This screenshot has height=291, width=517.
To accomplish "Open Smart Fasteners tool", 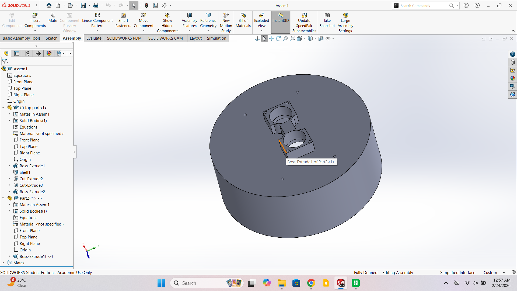I will point(123,20).
